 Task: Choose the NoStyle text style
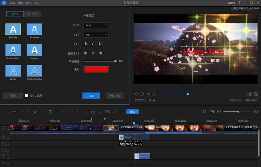coord(13,29)
